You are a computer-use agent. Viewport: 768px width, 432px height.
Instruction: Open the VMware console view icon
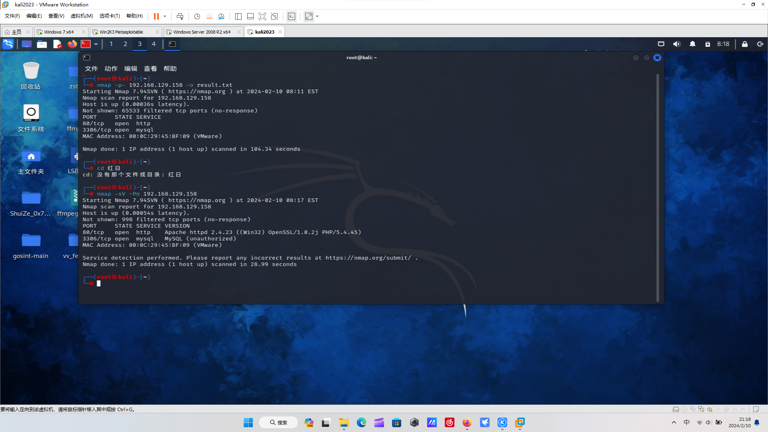pyautogui.click(x=292, y=16)
